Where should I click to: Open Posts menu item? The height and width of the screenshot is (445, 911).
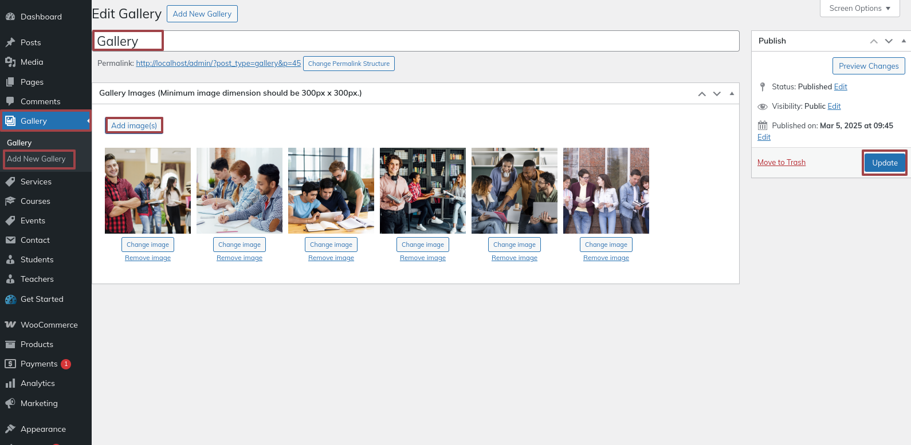[46, 42]
